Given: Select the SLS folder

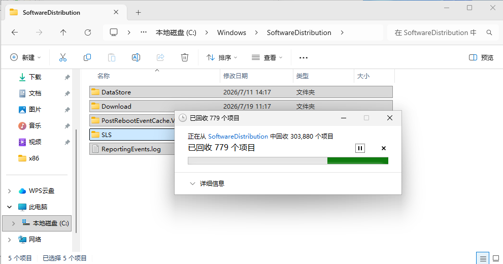Looking at the screenshot, I should pyautogui.click(x=132, y=135).
